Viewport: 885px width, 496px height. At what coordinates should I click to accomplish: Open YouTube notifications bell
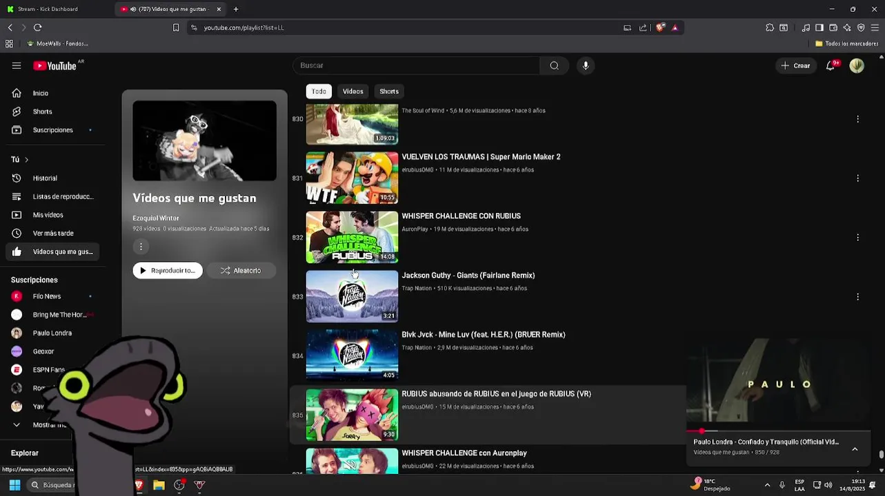pos(831,65)
